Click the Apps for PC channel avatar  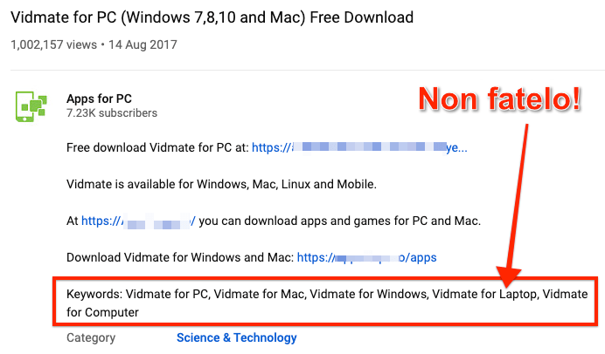pyautogui.click(x=32, y=105)
